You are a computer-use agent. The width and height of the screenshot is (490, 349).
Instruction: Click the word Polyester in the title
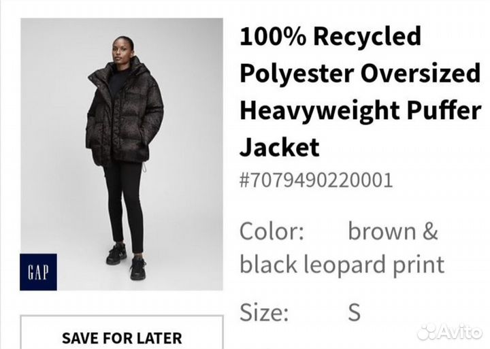coord(297,74)
